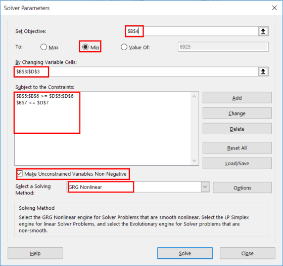
Task: Collapse the Changing Variable Cells range selector arrow
Action: click(x=263, y=71)
